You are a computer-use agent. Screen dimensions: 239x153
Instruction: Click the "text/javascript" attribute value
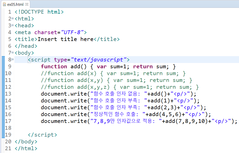99,60
